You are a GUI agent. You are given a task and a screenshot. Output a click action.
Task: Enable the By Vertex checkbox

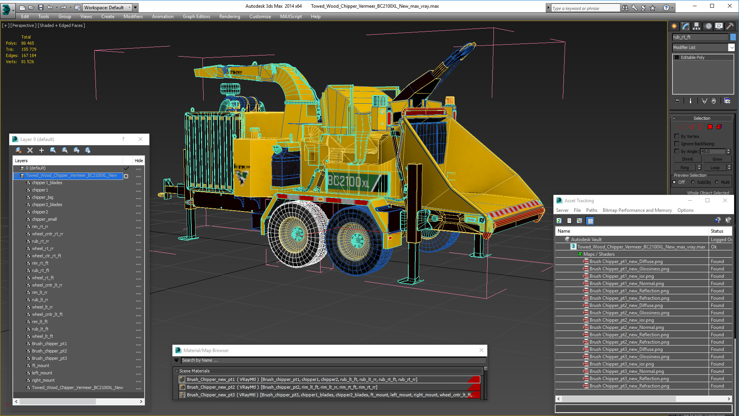pos(677,136)
